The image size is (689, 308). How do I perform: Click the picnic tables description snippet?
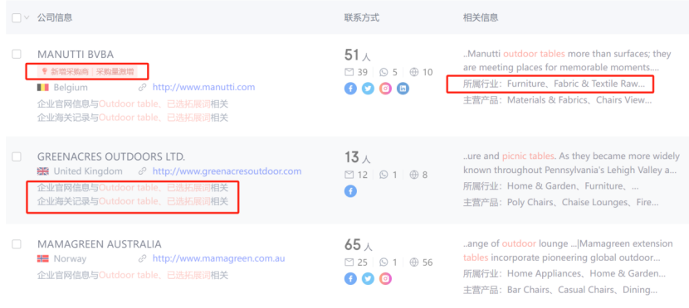571,163
